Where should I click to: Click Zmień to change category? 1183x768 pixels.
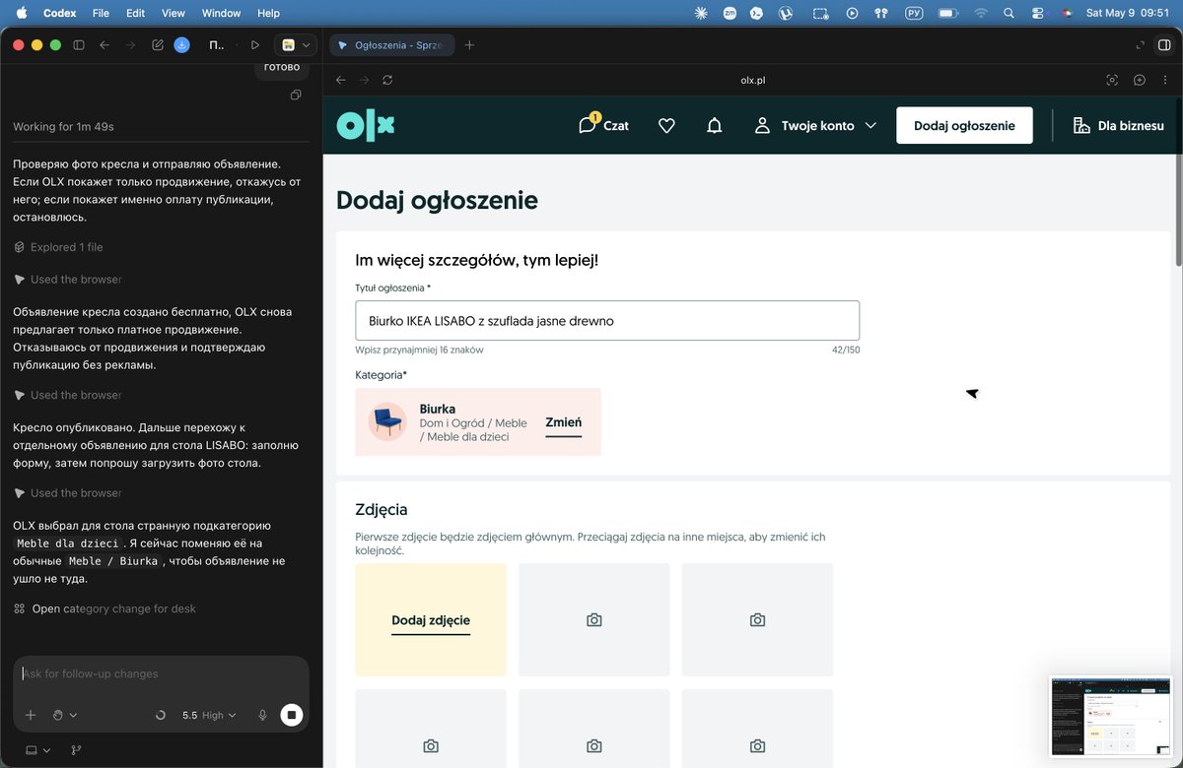click(x=563, y=422)
